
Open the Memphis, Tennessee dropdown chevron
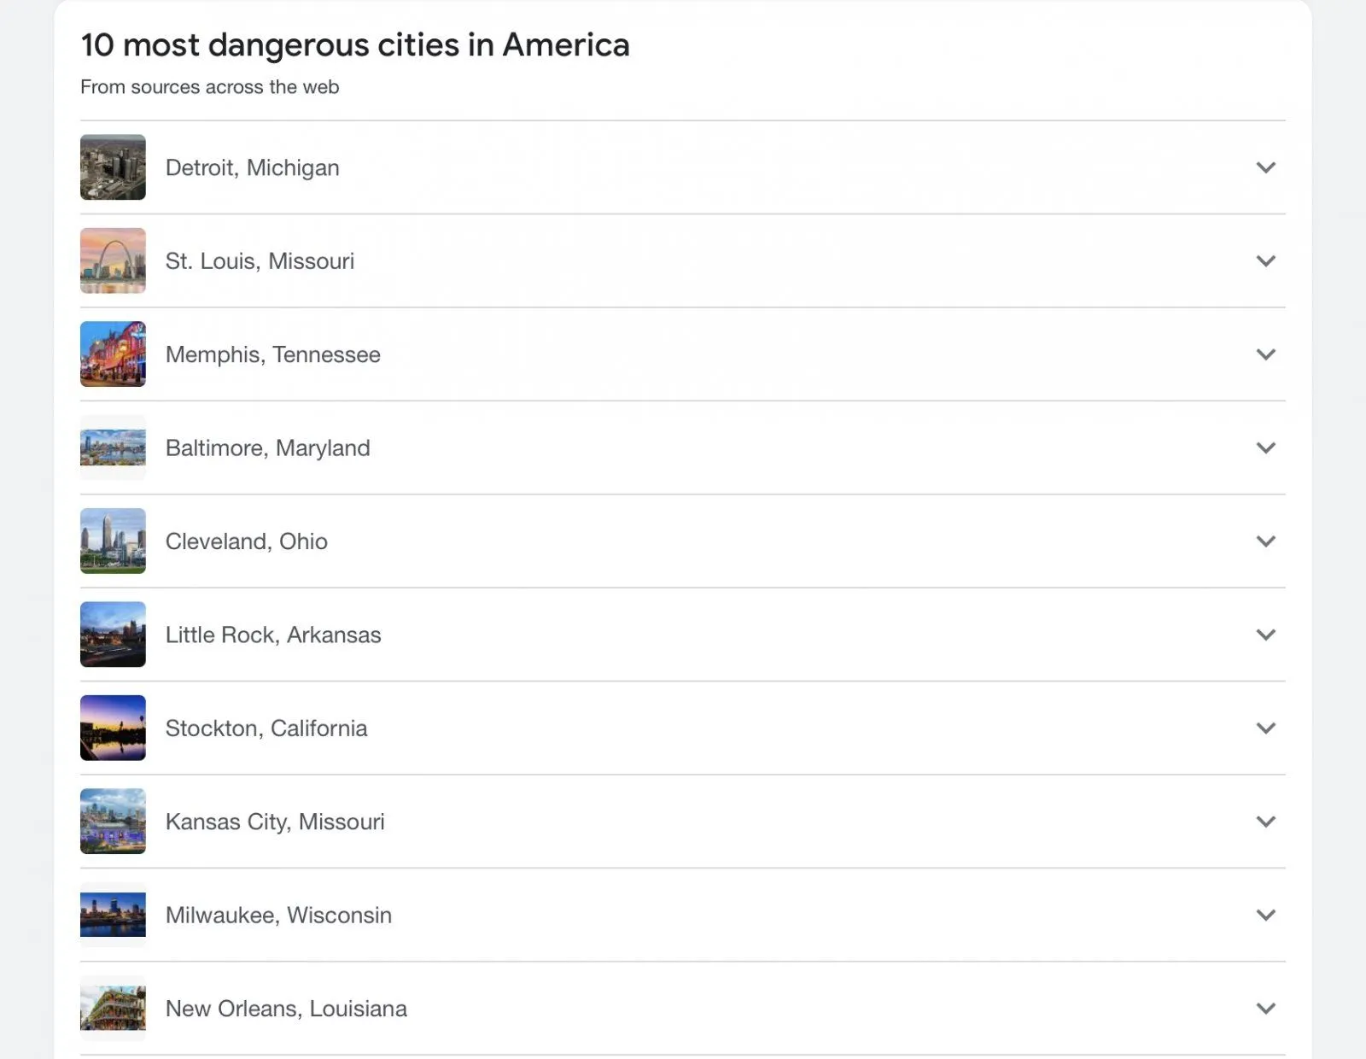point(1266,354)
